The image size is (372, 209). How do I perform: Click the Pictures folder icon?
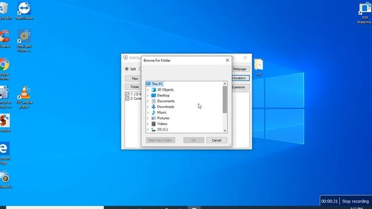153,118
